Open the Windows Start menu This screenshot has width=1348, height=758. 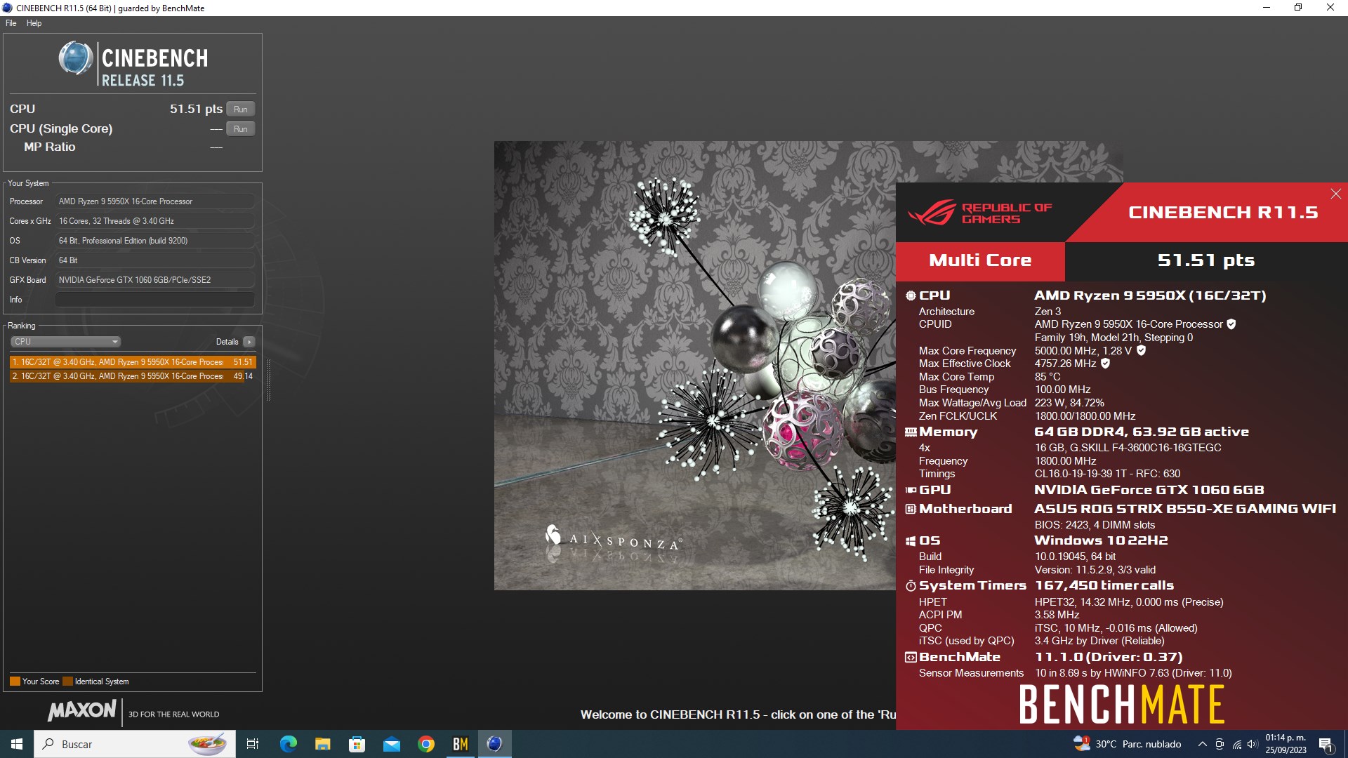tap(17, 744)
